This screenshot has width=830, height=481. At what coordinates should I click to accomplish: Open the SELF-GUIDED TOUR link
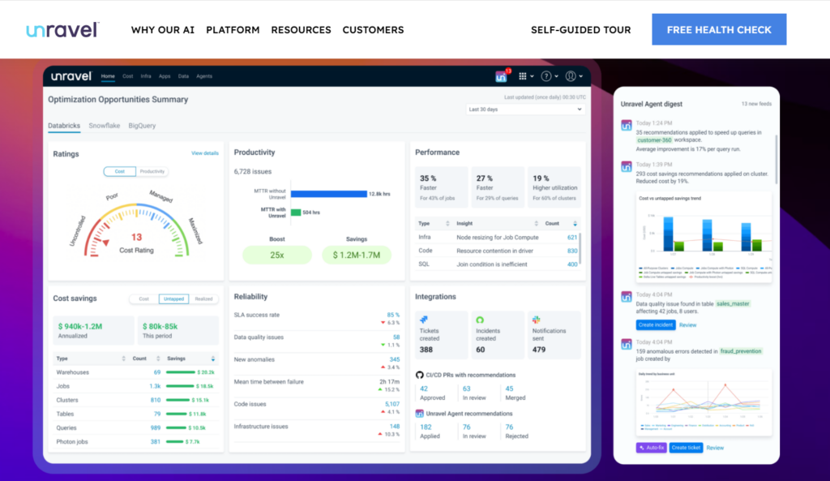point(580,30)
